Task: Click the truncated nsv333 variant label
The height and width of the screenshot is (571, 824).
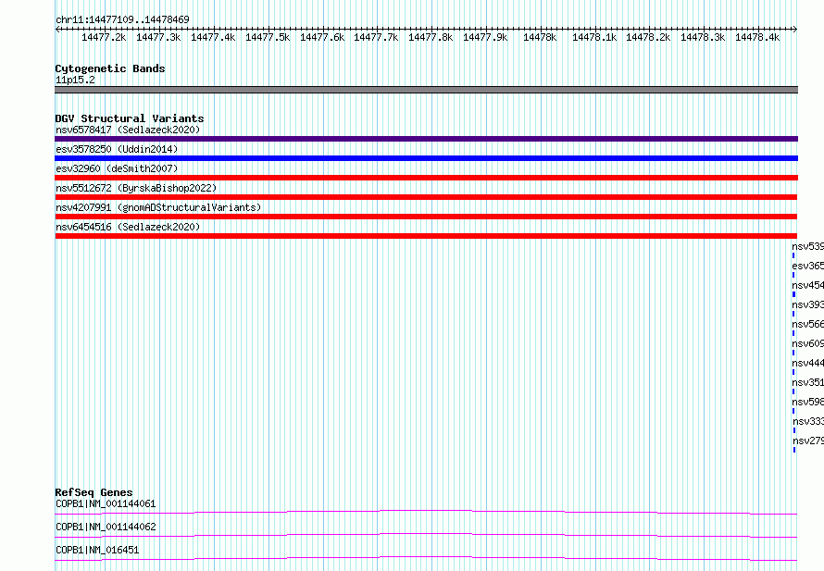Action: (x=807, y=421)
